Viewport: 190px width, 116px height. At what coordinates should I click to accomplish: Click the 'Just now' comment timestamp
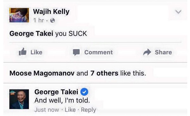(47, 110)
